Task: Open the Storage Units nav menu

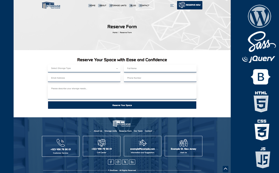Action: [118, 5]
